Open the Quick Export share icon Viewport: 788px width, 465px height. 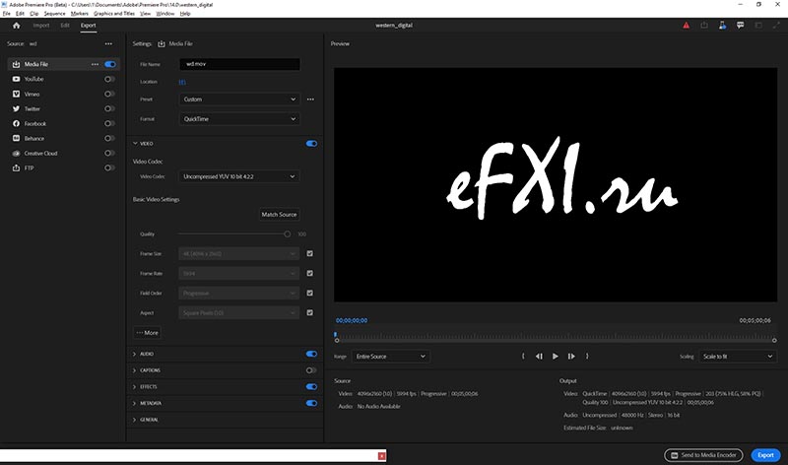click(704, 26)
